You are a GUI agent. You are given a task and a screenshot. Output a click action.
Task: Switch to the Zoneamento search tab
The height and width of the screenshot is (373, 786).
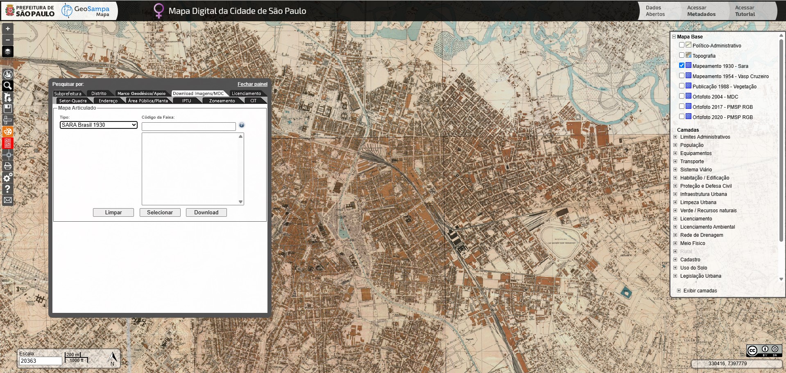point(222,101)
